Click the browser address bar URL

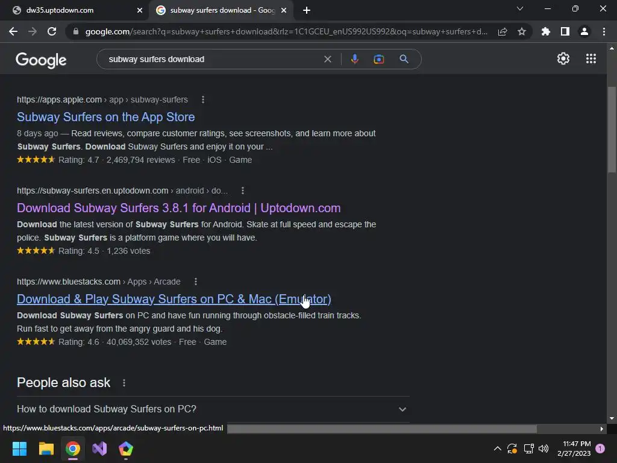(286, 31)
